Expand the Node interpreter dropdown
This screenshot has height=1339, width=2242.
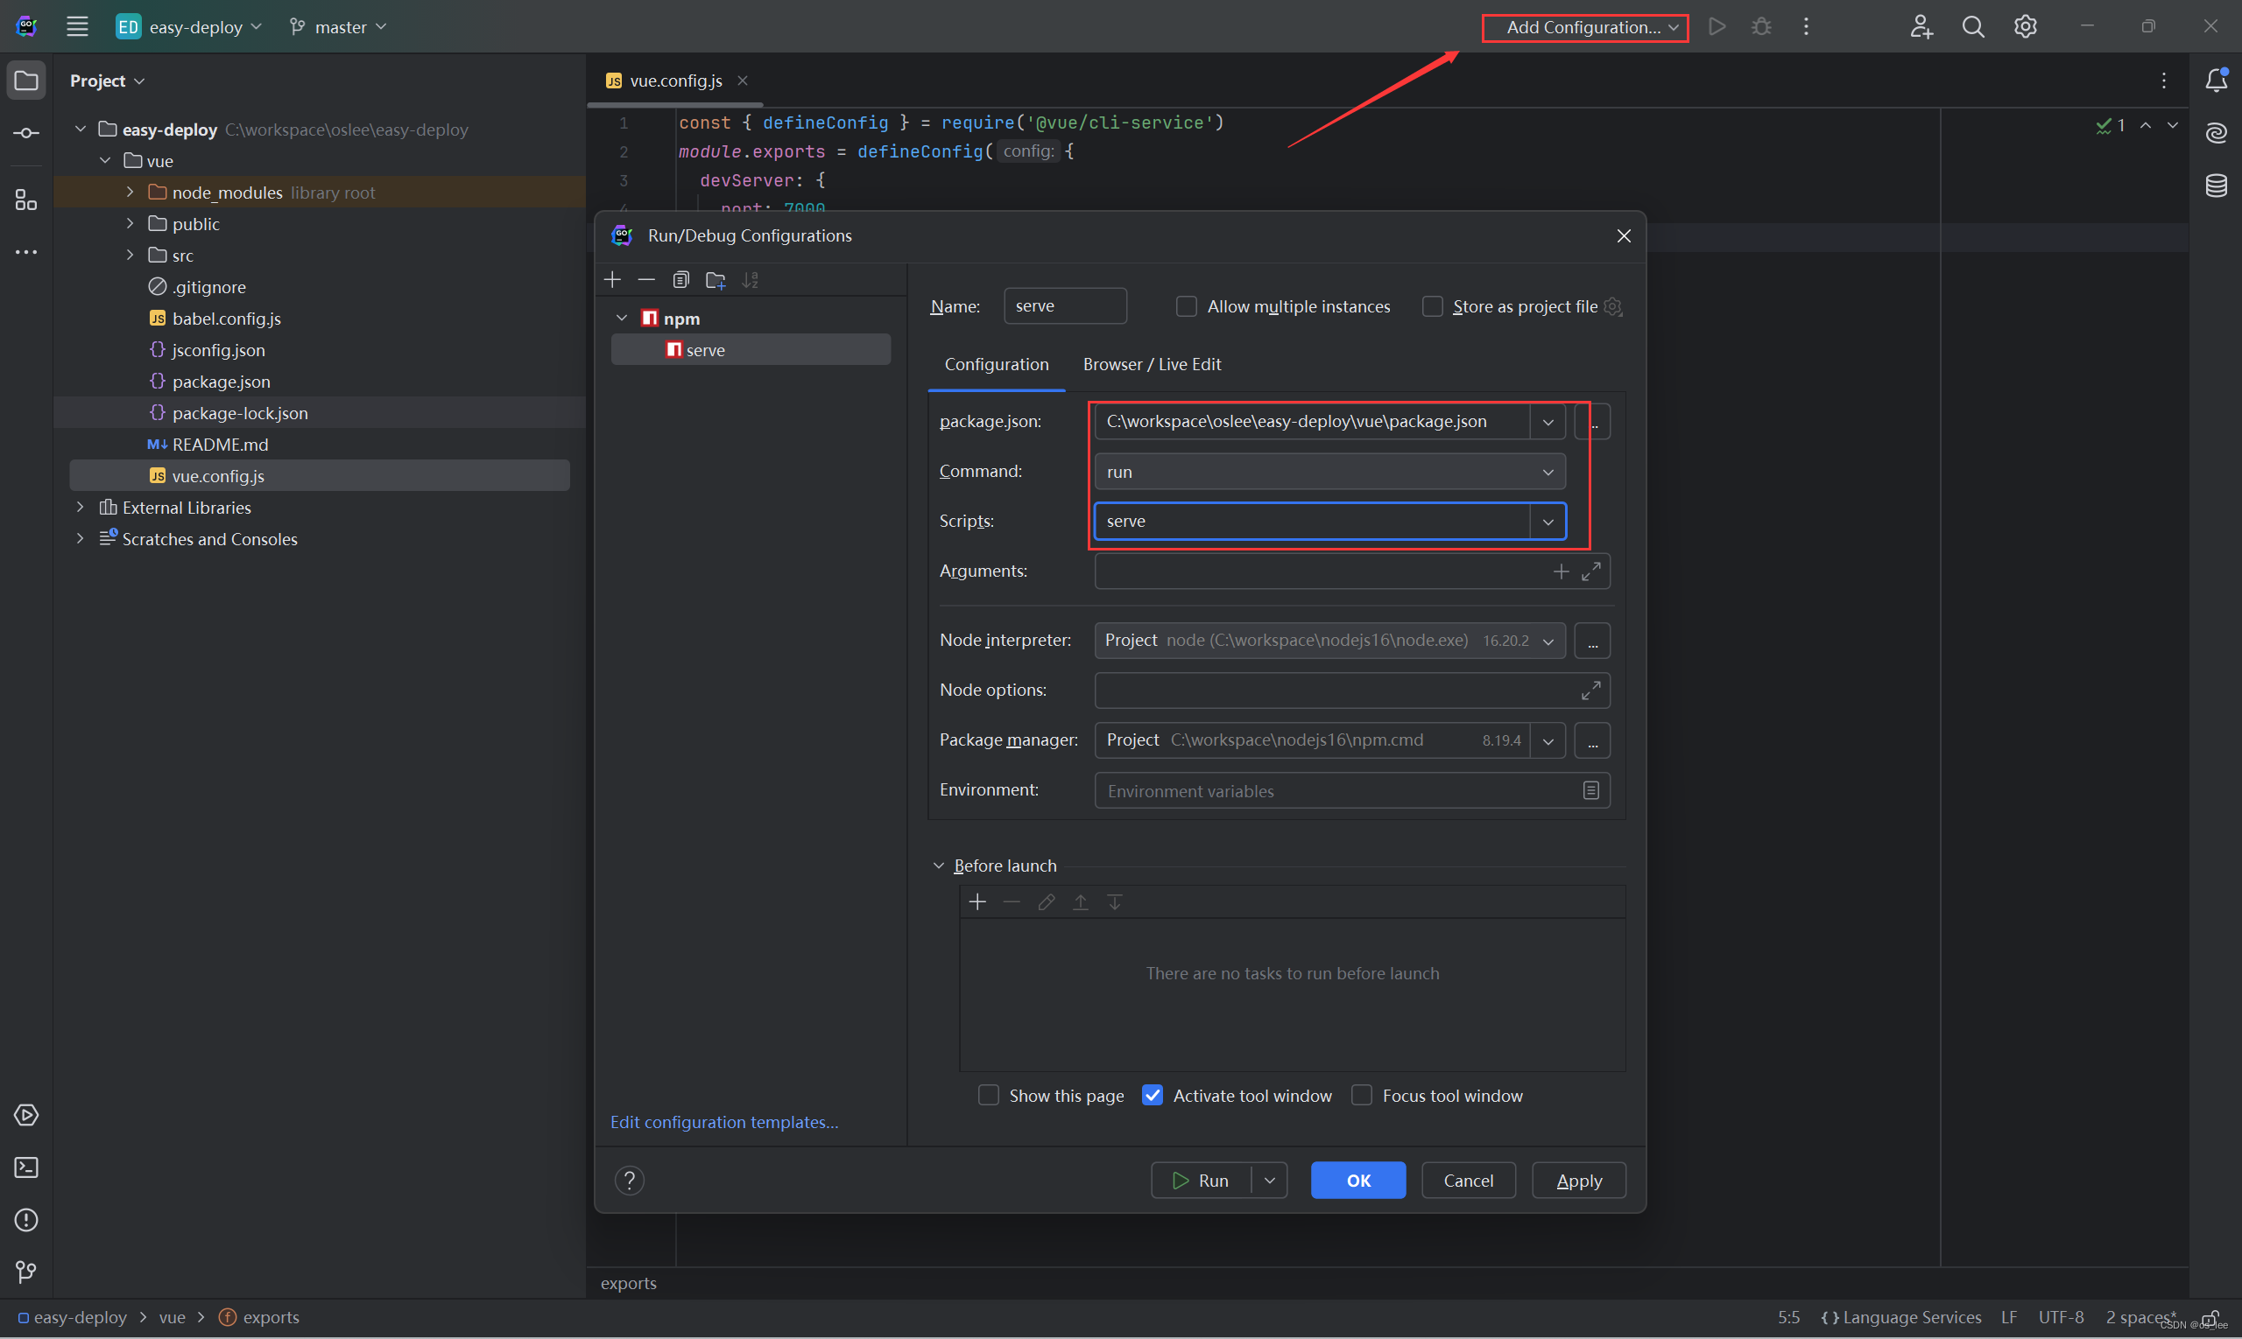pos(1544,639)
